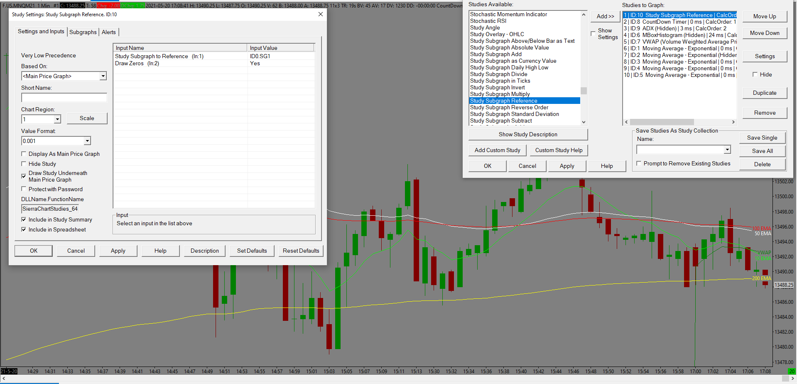Click the Move Down button

click(765, 33)
